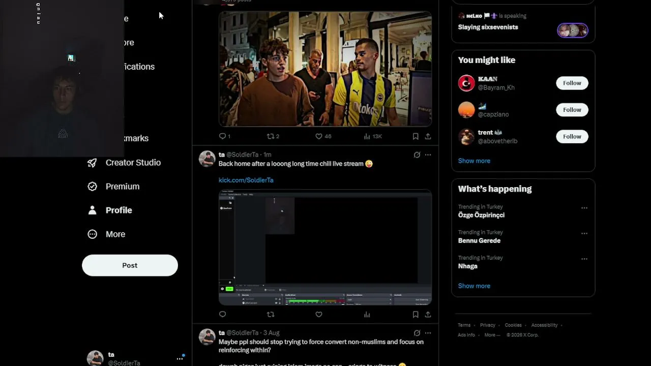
Task: Join the 'Slaying sixsevenists' space
Action: pyautogui.click(x=488, y=27)
